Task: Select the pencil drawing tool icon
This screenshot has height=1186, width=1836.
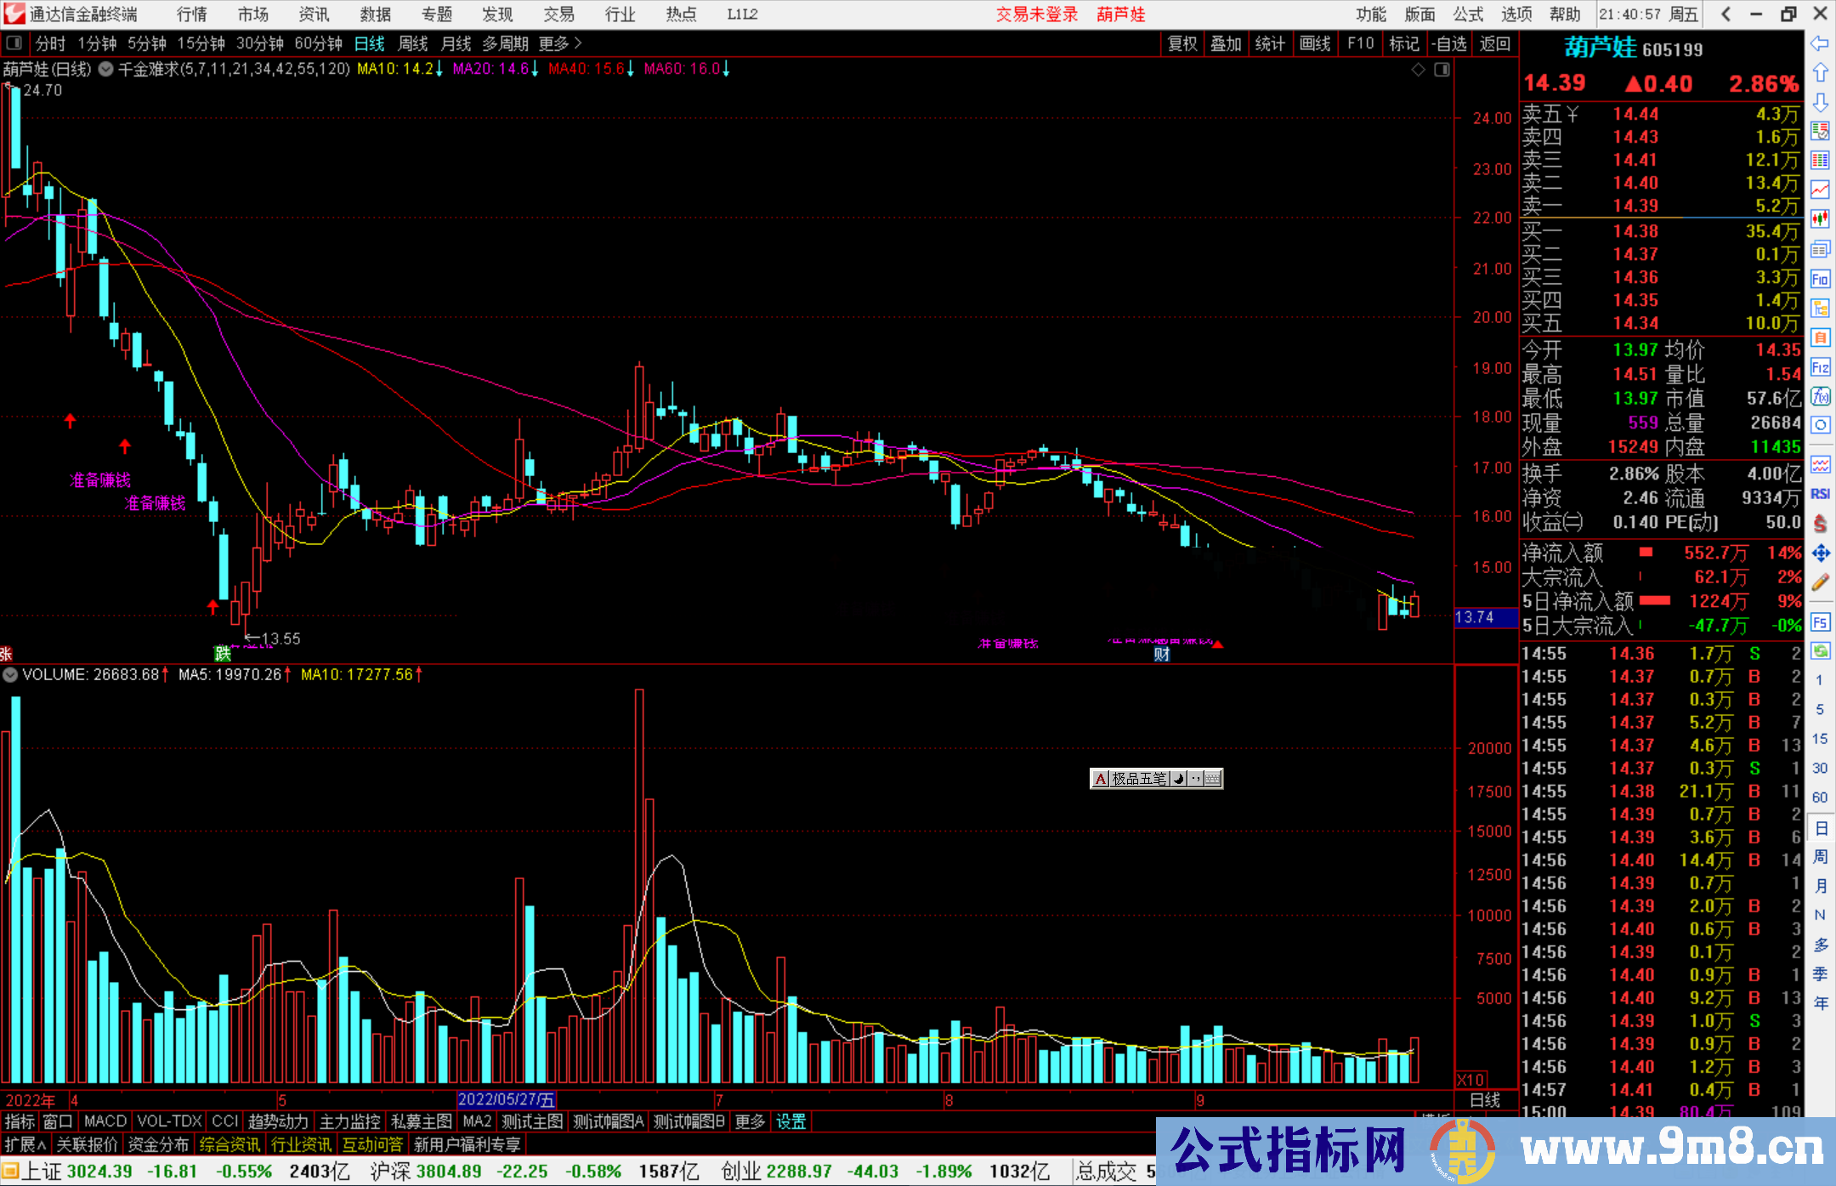Action: click(x=1820, y=582)
